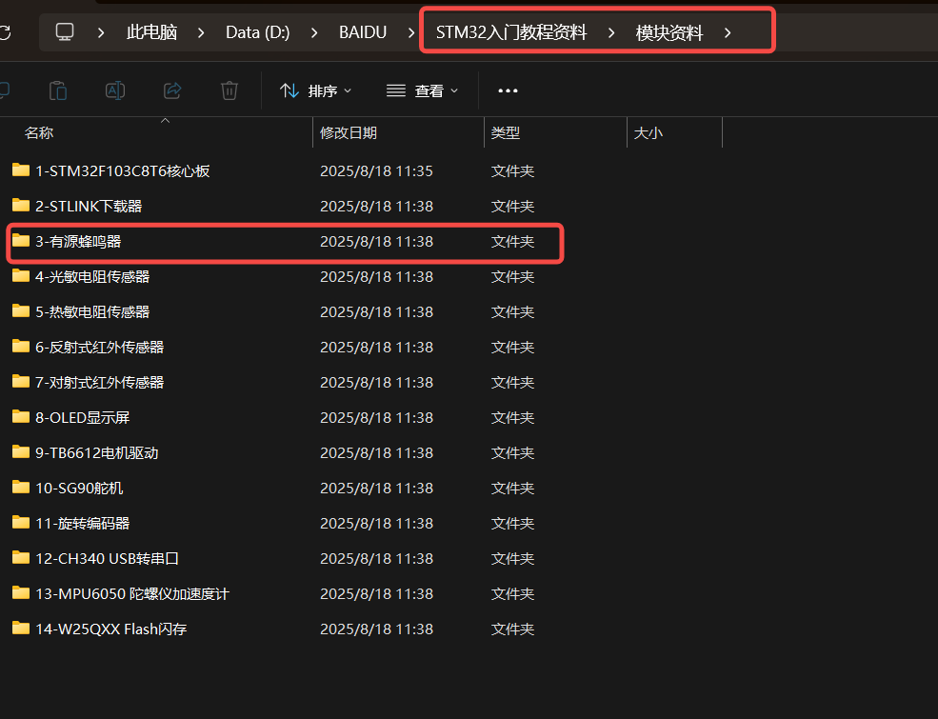Click date 2025/8/18 11:35 of 1-STM32F103C8T6核心板

[376, 171]
